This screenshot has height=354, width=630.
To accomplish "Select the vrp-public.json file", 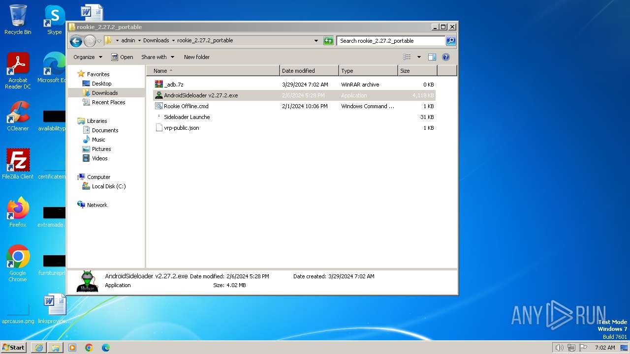I will coord(294,128).
